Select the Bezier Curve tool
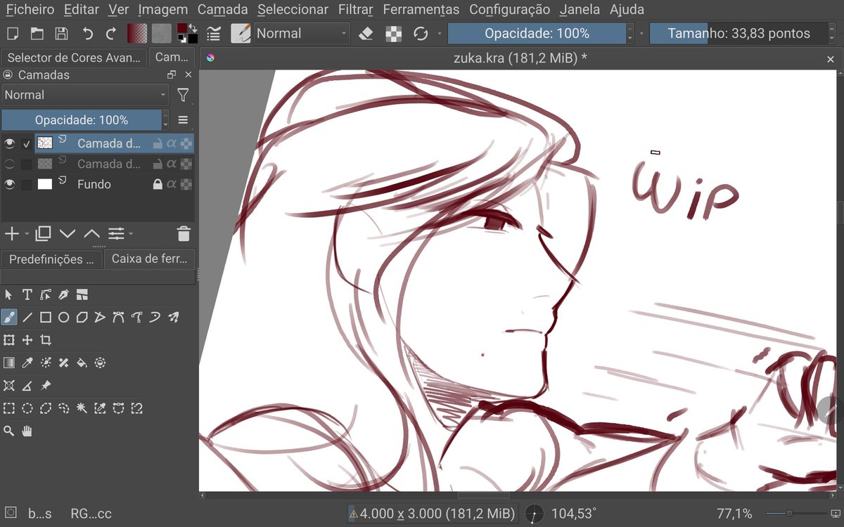 118,318
